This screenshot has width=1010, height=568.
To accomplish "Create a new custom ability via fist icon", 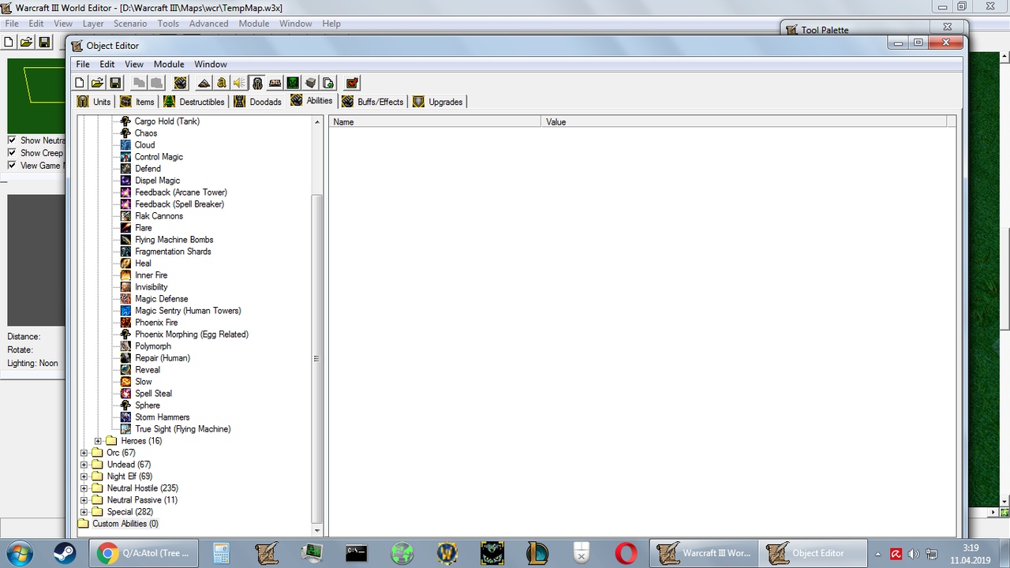I will 181,83.
